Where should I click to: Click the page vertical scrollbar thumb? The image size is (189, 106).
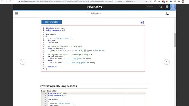click(x=175, y=40)
